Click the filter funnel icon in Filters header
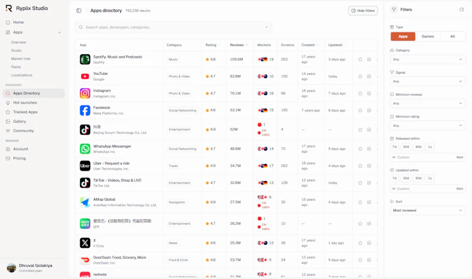Viewport: 472px width, 279px height. pyautogui.click(x=394, y=9)
